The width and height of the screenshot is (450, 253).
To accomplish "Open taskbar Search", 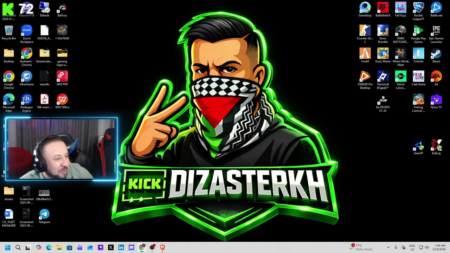I will pyautogui.click(x=18, y=247).
